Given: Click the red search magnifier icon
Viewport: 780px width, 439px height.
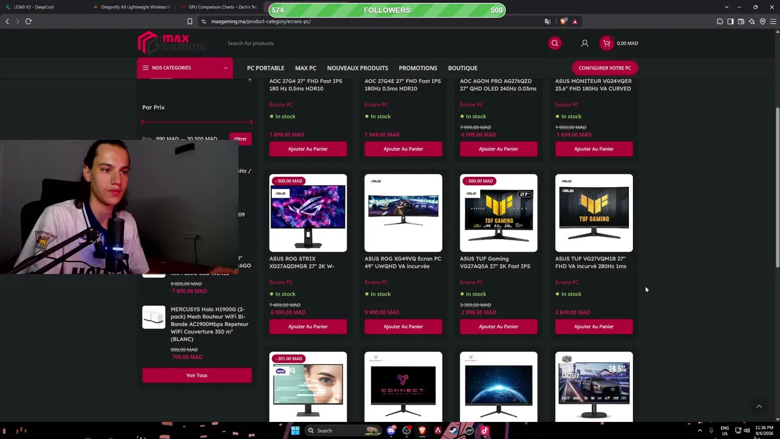Looking at the screenshot, I should tap(555, 43).
